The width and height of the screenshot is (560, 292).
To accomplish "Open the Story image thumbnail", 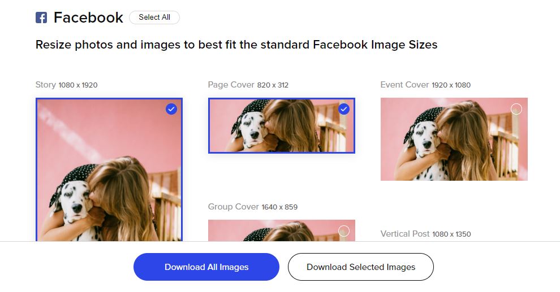I will [x=109, y=169].
